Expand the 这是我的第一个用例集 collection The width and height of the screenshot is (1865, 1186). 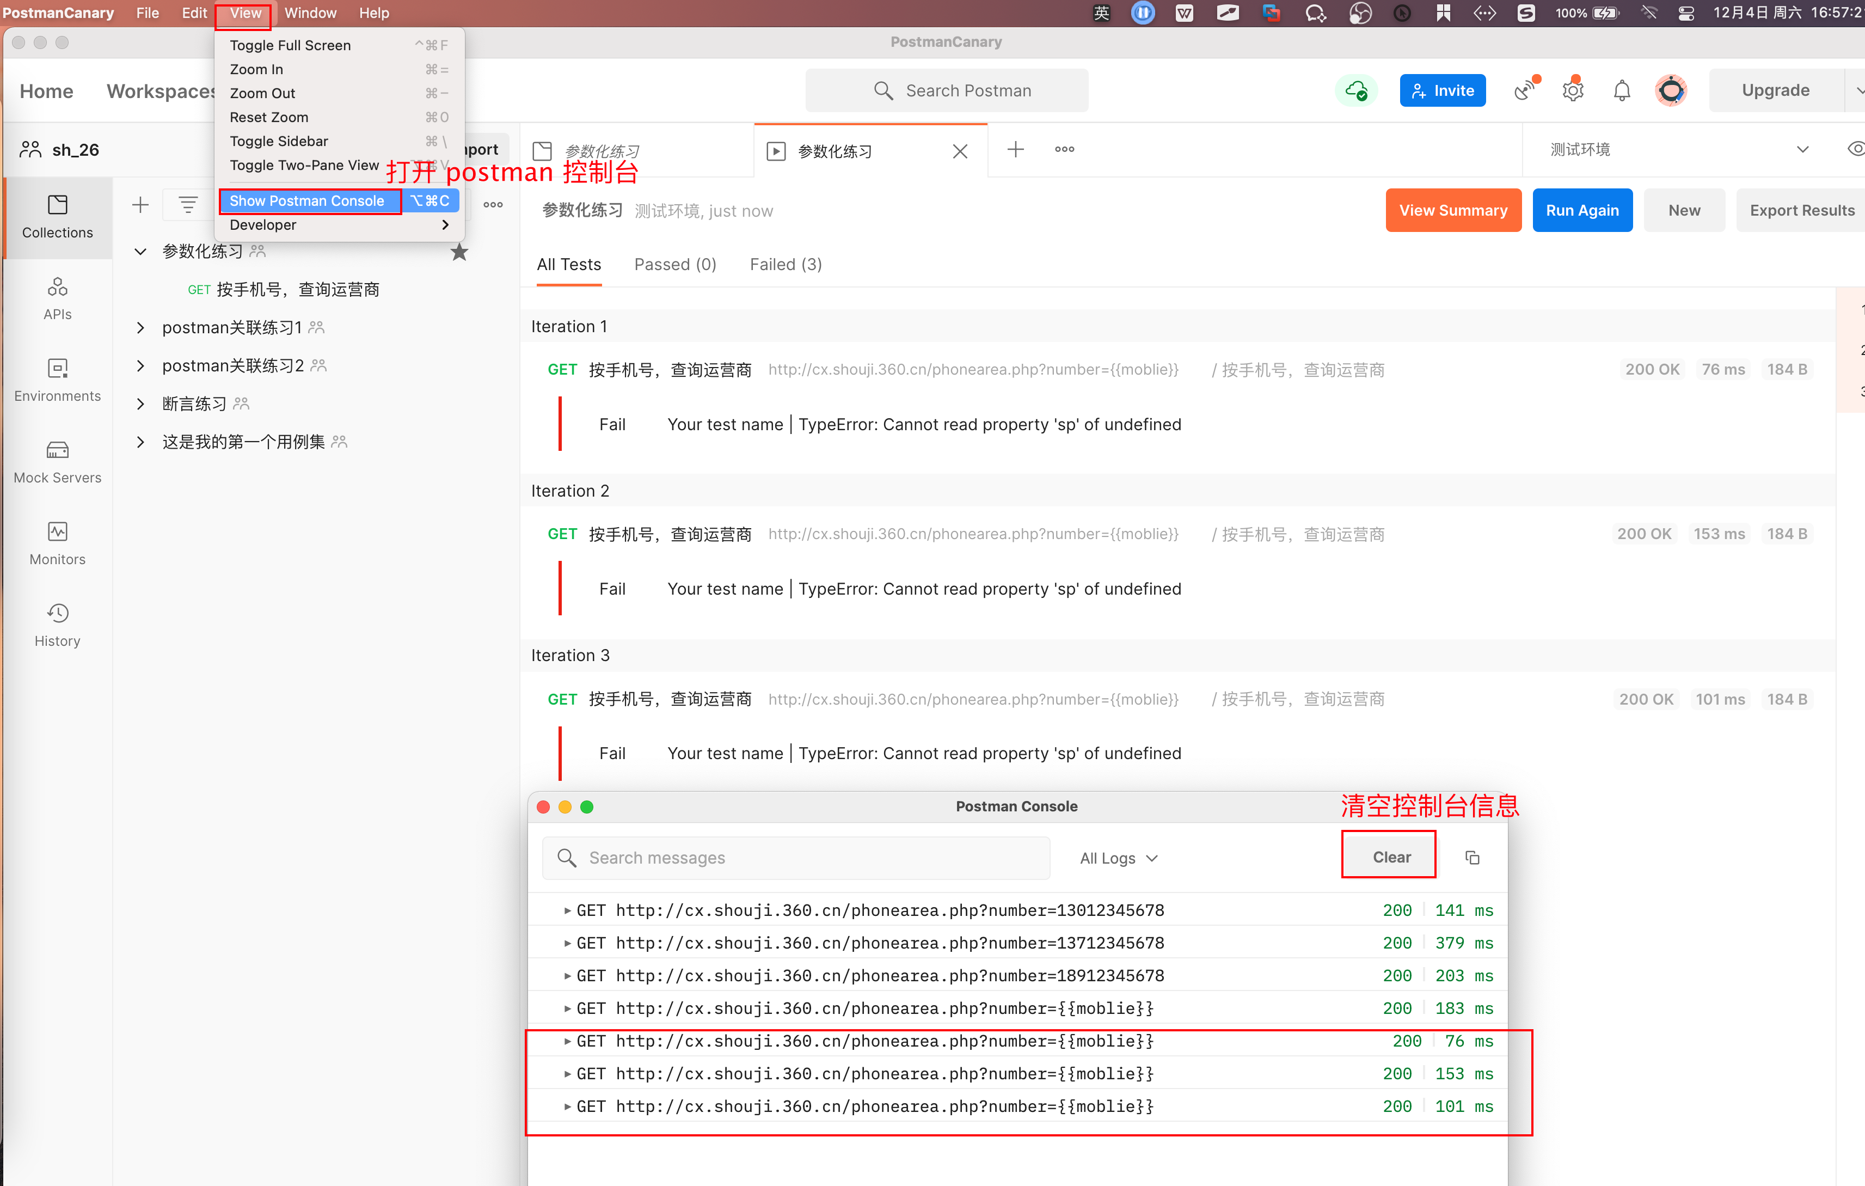pyautogui.click(x=140, y=442)
